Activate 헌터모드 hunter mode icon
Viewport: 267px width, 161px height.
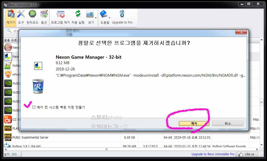(32, 17)
